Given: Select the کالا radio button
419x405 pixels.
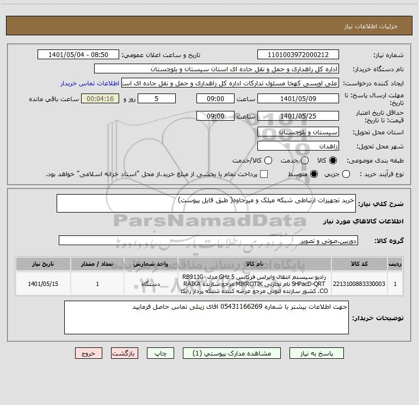Looking at the screenshot, I should coord(333,160).
